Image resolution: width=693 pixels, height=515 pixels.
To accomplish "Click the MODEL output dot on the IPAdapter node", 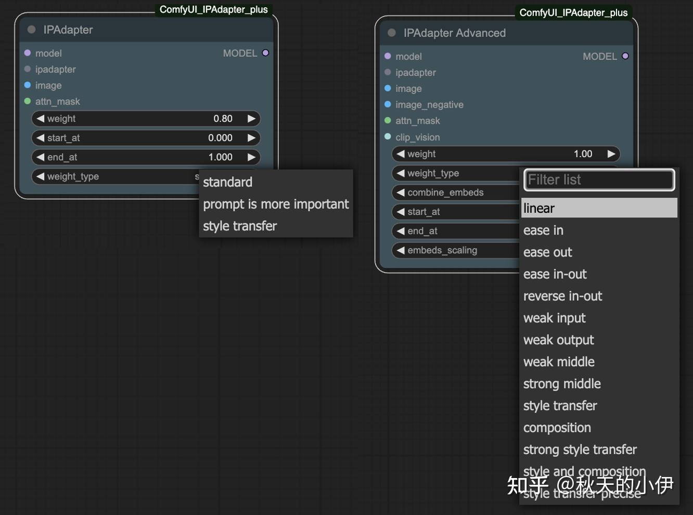I will pos(265,53).
